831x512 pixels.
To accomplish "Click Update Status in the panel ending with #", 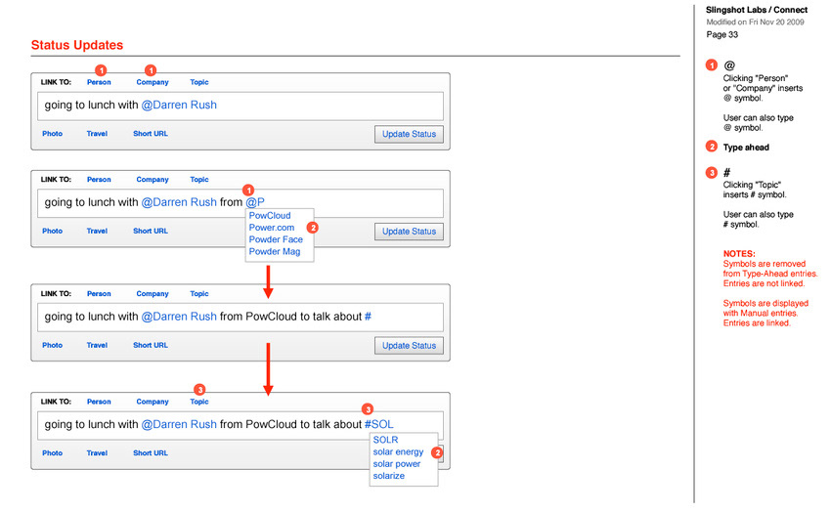I will pyautogui.click(x=409, y=345).
